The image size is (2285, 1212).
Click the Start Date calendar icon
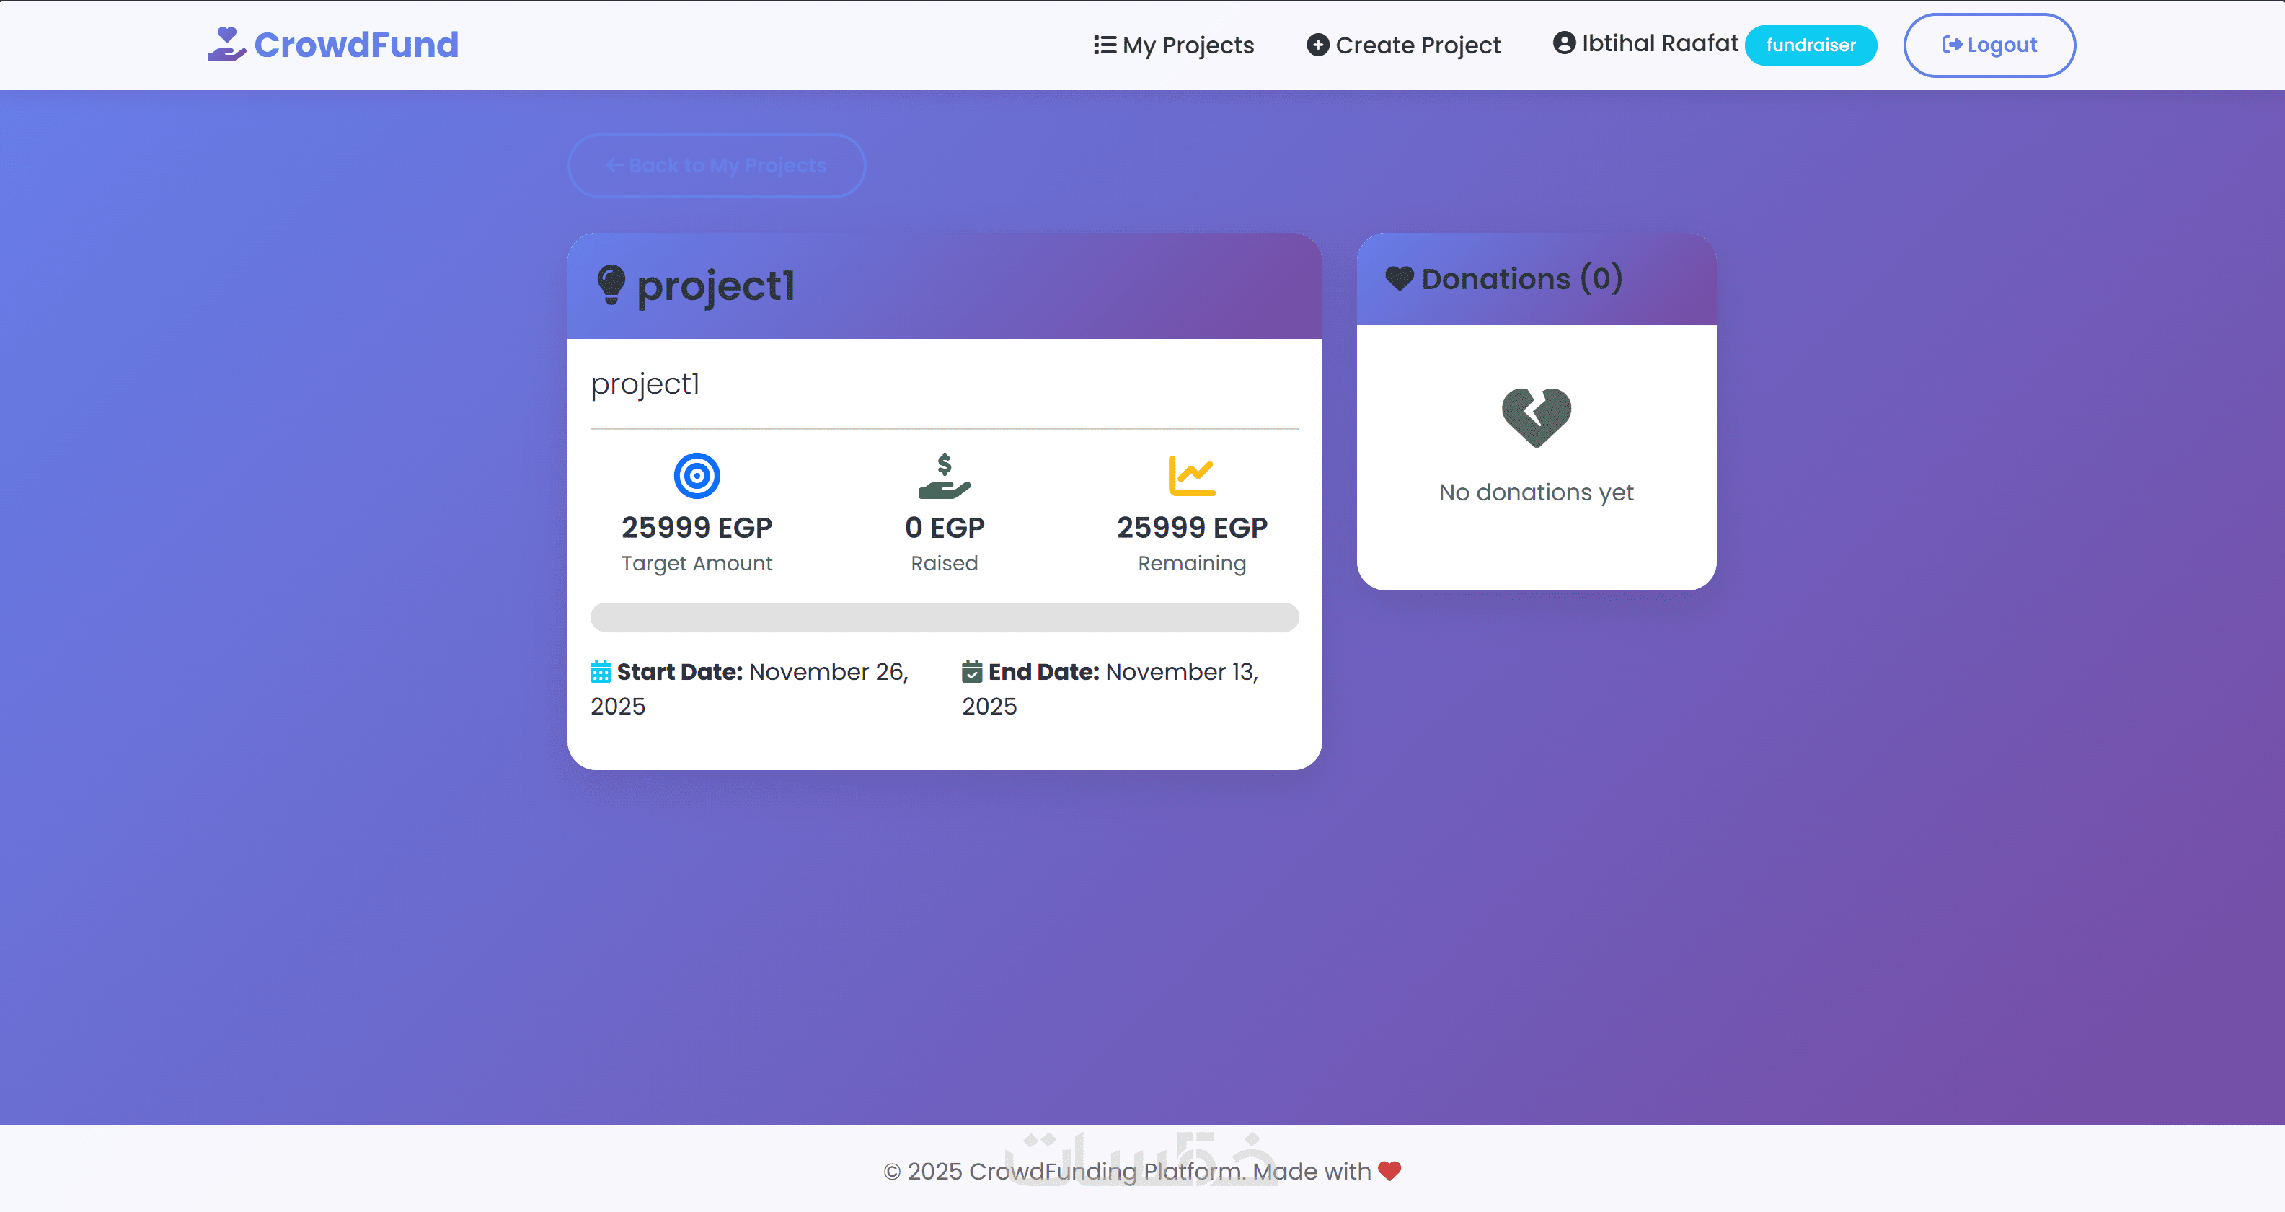pyautogui.click(x=601, y=672)
